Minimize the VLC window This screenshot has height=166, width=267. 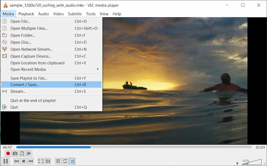(227, 5)
